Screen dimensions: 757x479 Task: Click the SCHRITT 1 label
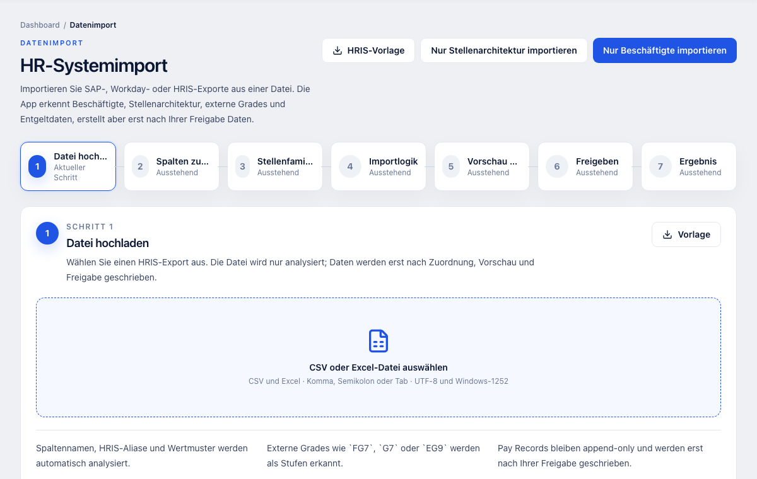tap(90, 227)
